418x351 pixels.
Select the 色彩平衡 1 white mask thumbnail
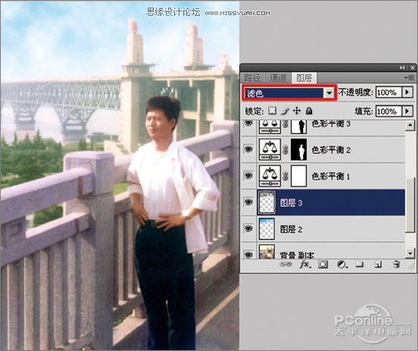click(298, 175)
